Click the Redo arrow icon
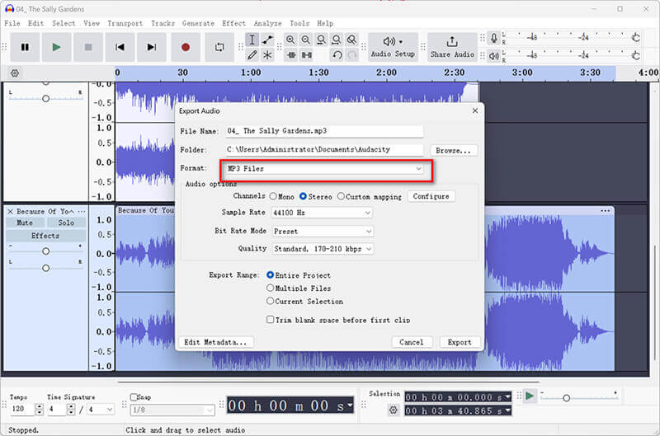 tap(352, 55)
